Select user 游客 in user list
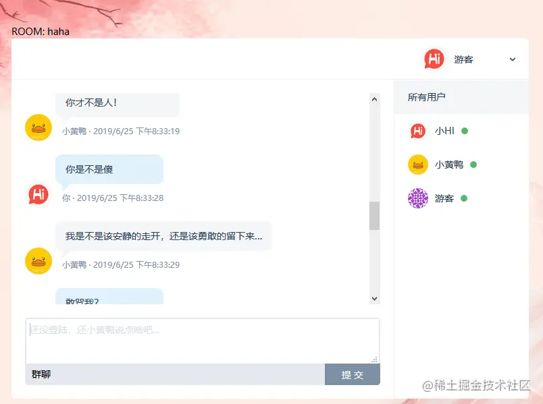Screen dimensions: 543x404 461,198
